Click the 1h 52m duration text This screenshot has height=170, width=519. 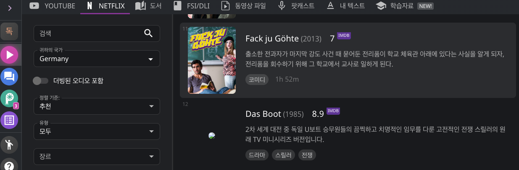(287, 79)
